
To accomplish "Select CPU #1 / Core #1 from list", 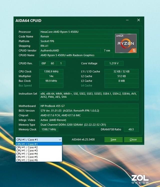I will click(39, 144).
